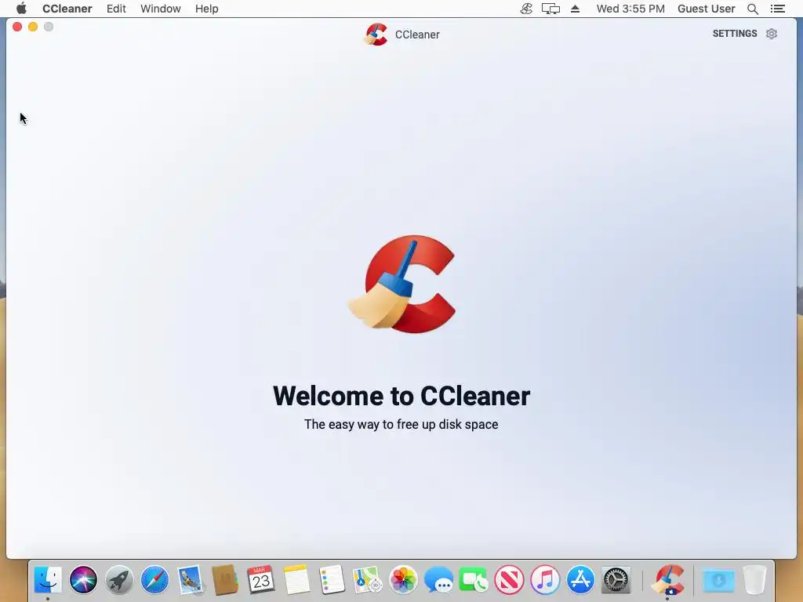Click the script status icon in menu bar
The width and height of the screenshot is (803, 602).
(x=526, y=9)
